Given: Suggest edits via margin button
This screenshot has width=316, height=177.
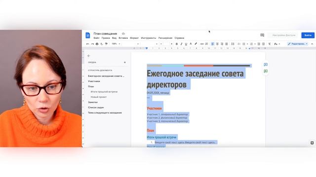Looking at the screenshot, I should [x=266, y=71].
